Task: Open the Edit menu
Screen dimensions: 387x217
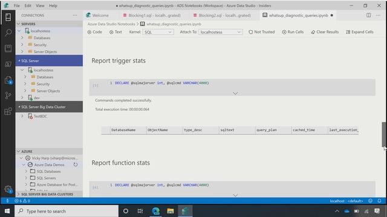Action: point(28,5)
